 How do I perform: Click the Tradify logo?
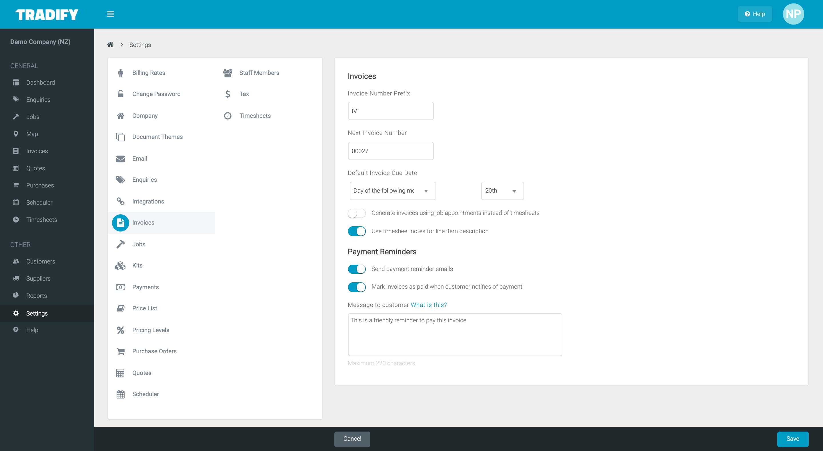pos(47,14)
